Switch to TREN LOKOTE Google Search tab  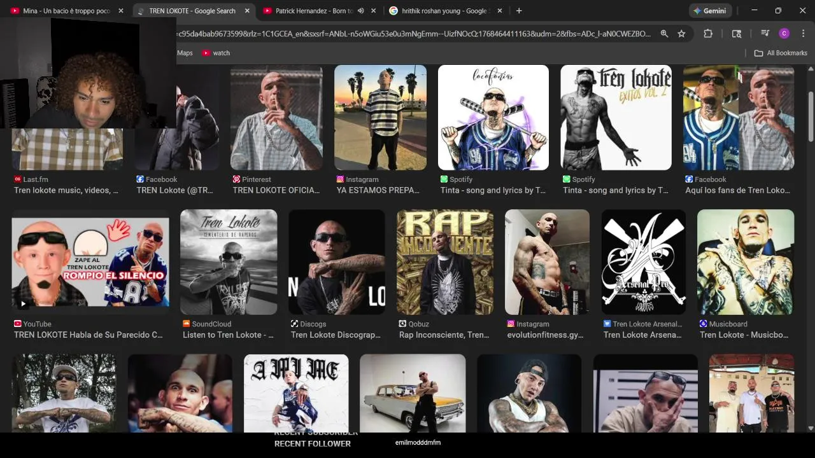pyautogui.click(x=191, y=11)
